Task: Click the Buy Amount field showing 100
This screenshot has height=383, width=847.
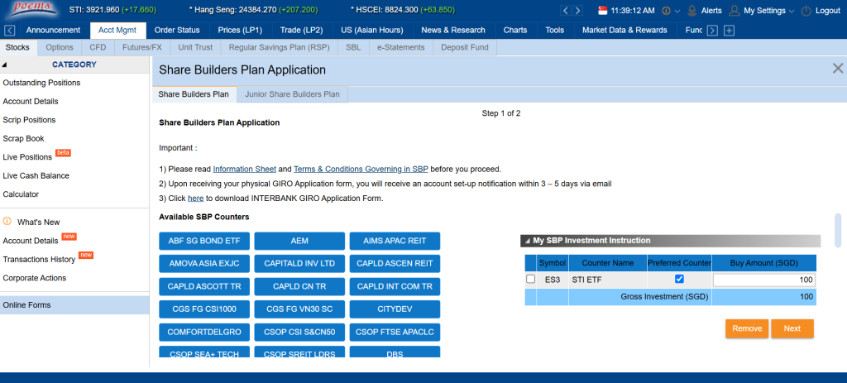Action: tap(763, 280)
